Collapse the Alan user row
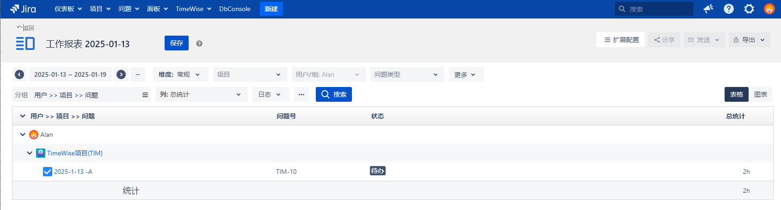The width and height of the screenshot is (781, 210). coord(23,135)
